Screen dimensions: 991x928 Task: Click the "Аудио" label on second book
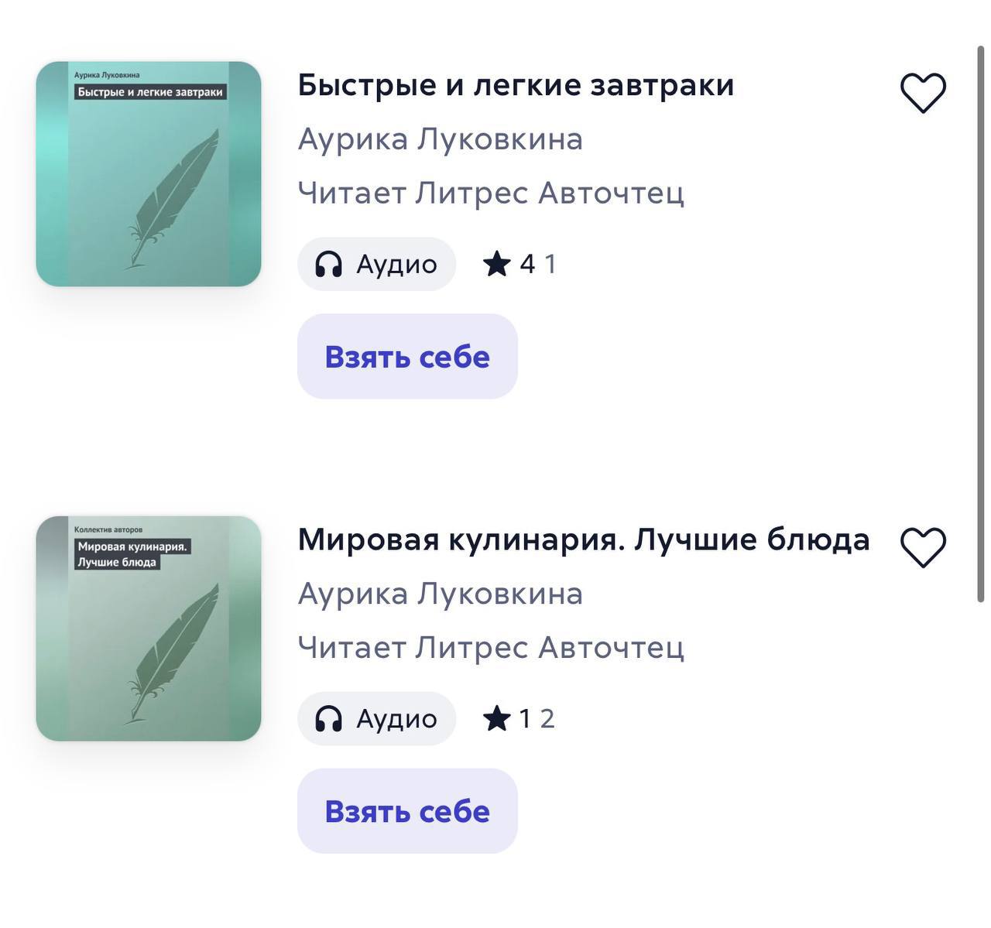tap(396, 719)
